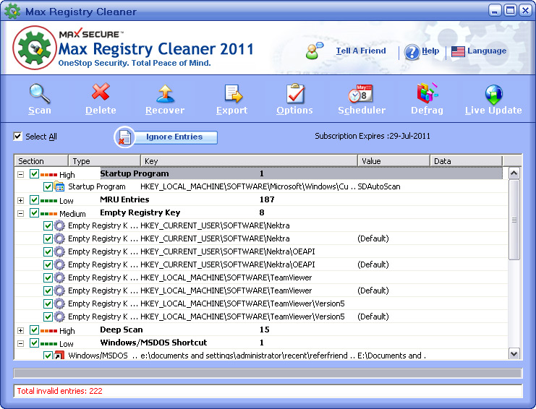Select the Nektra\OEAPI (Default) row
The image size is (536, 409).
pos(261,264)
